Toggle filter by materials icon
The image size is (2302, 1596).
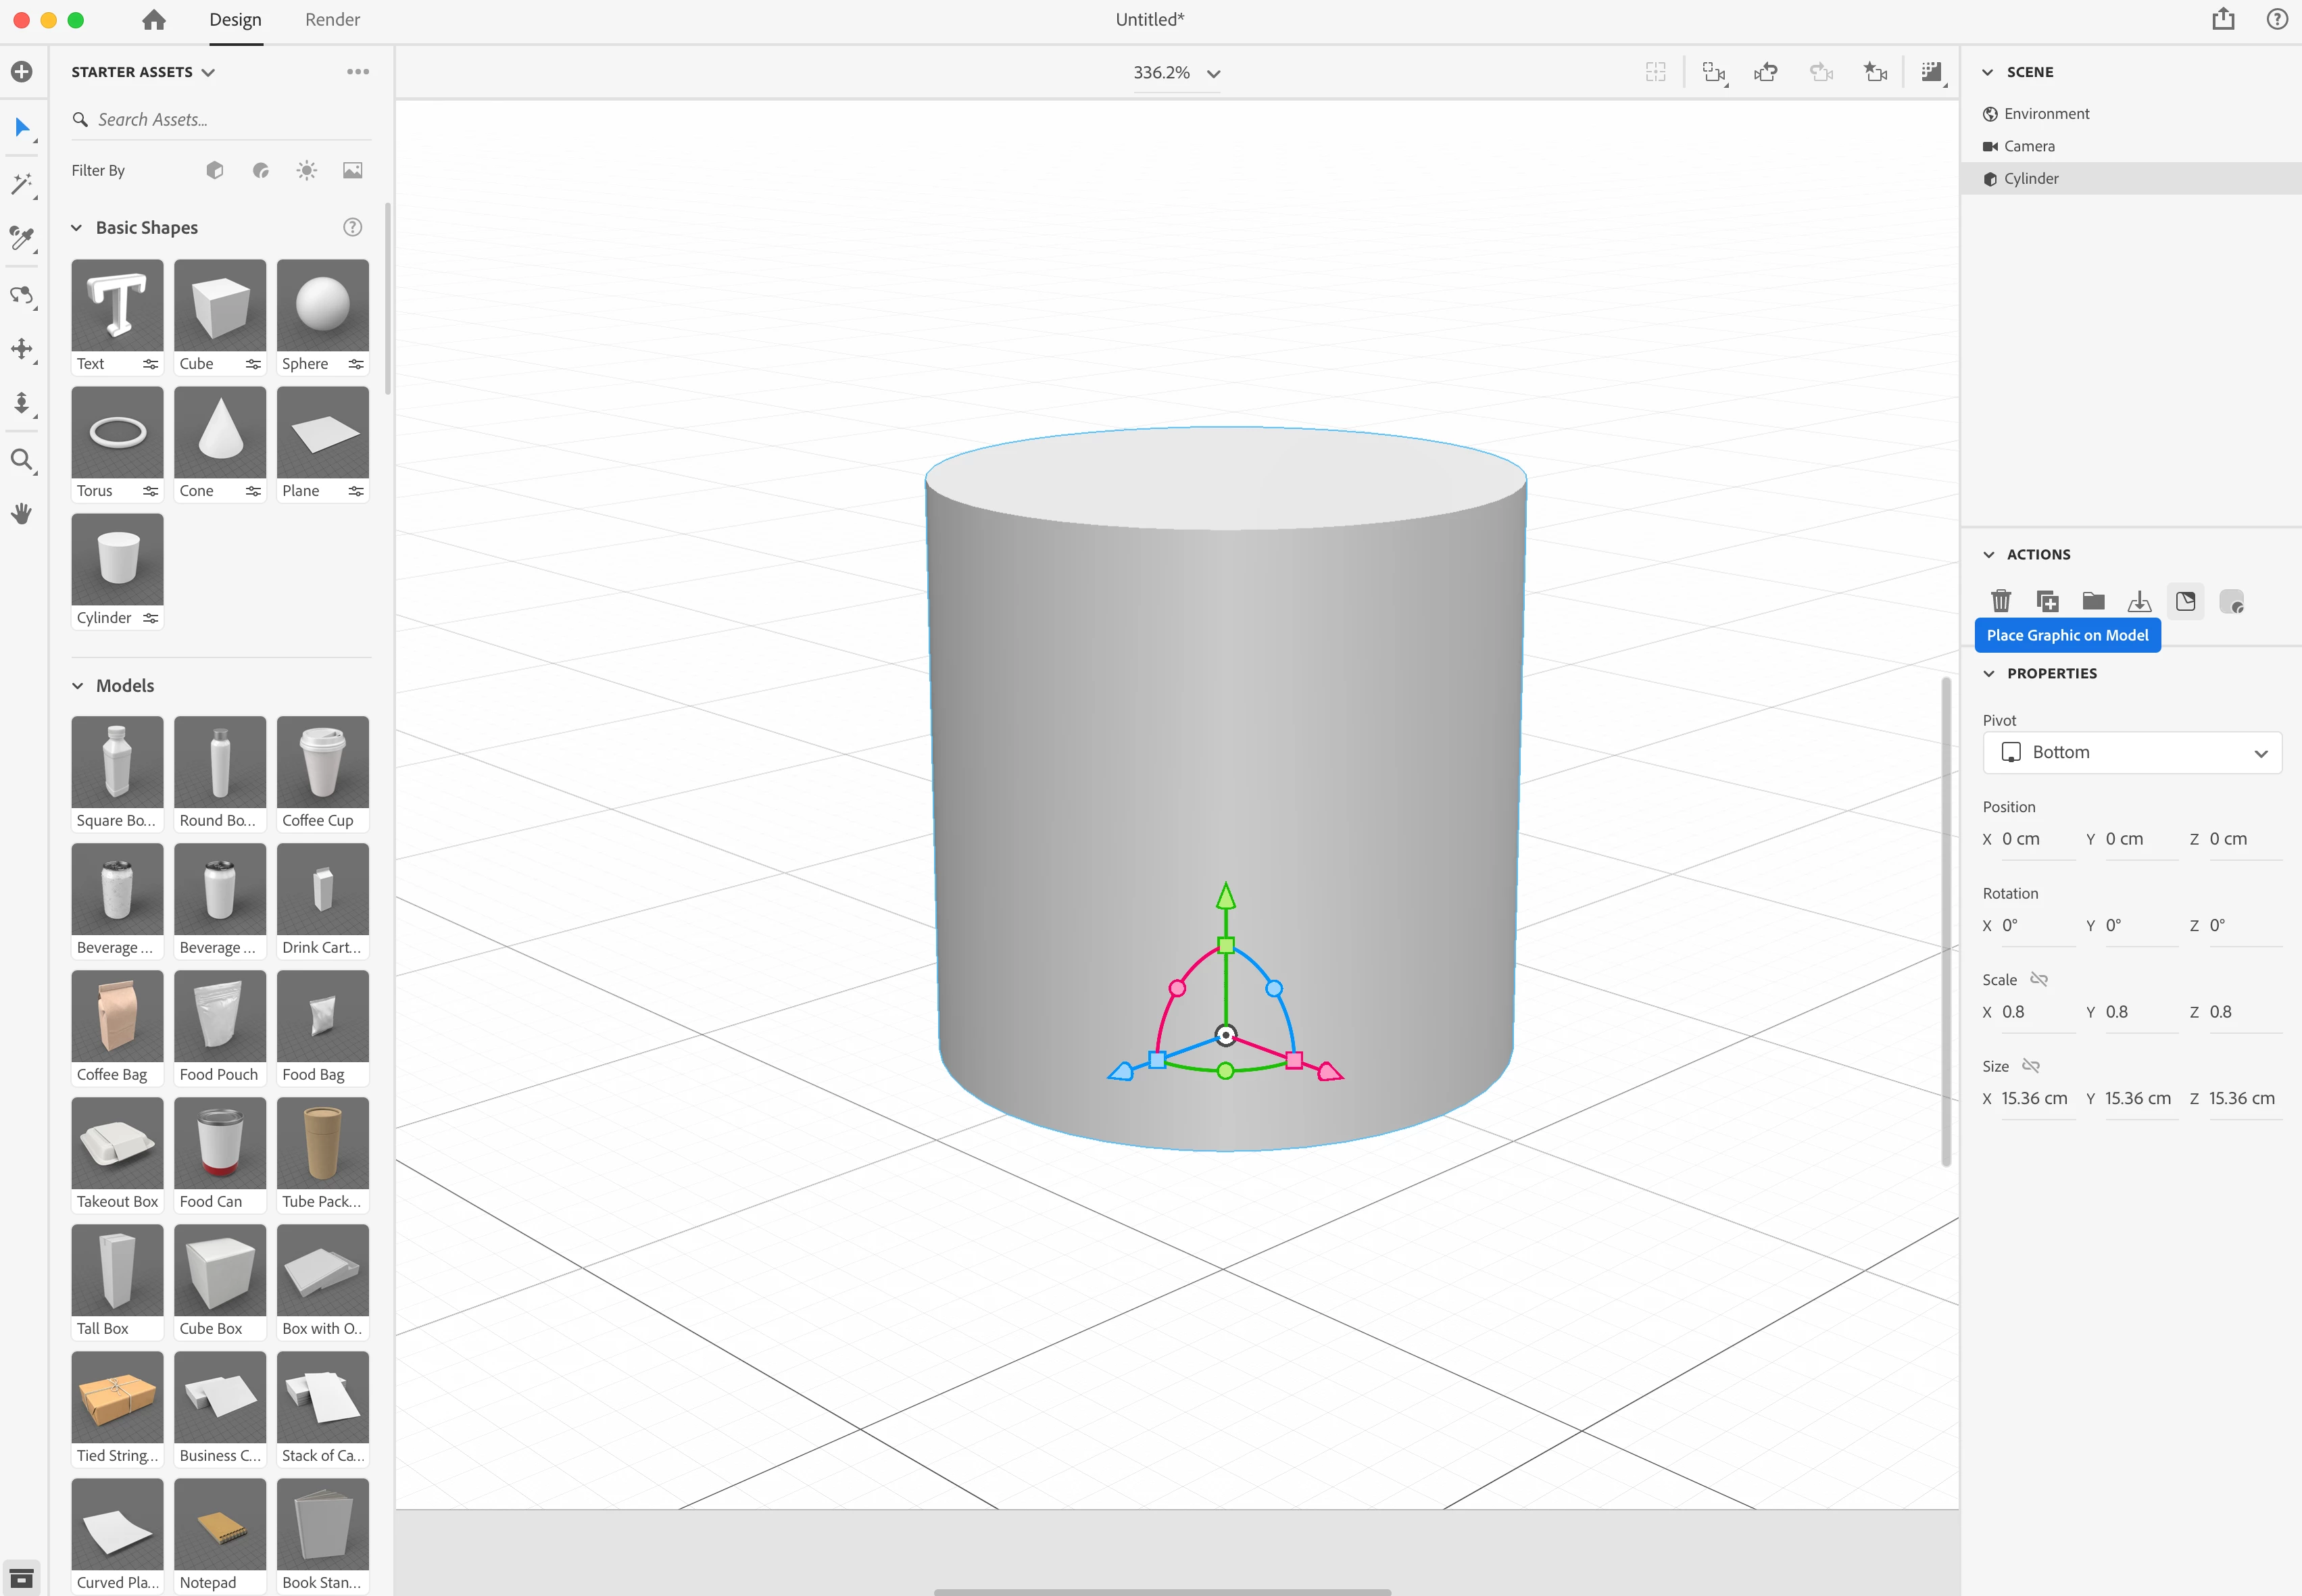[261, 171]
